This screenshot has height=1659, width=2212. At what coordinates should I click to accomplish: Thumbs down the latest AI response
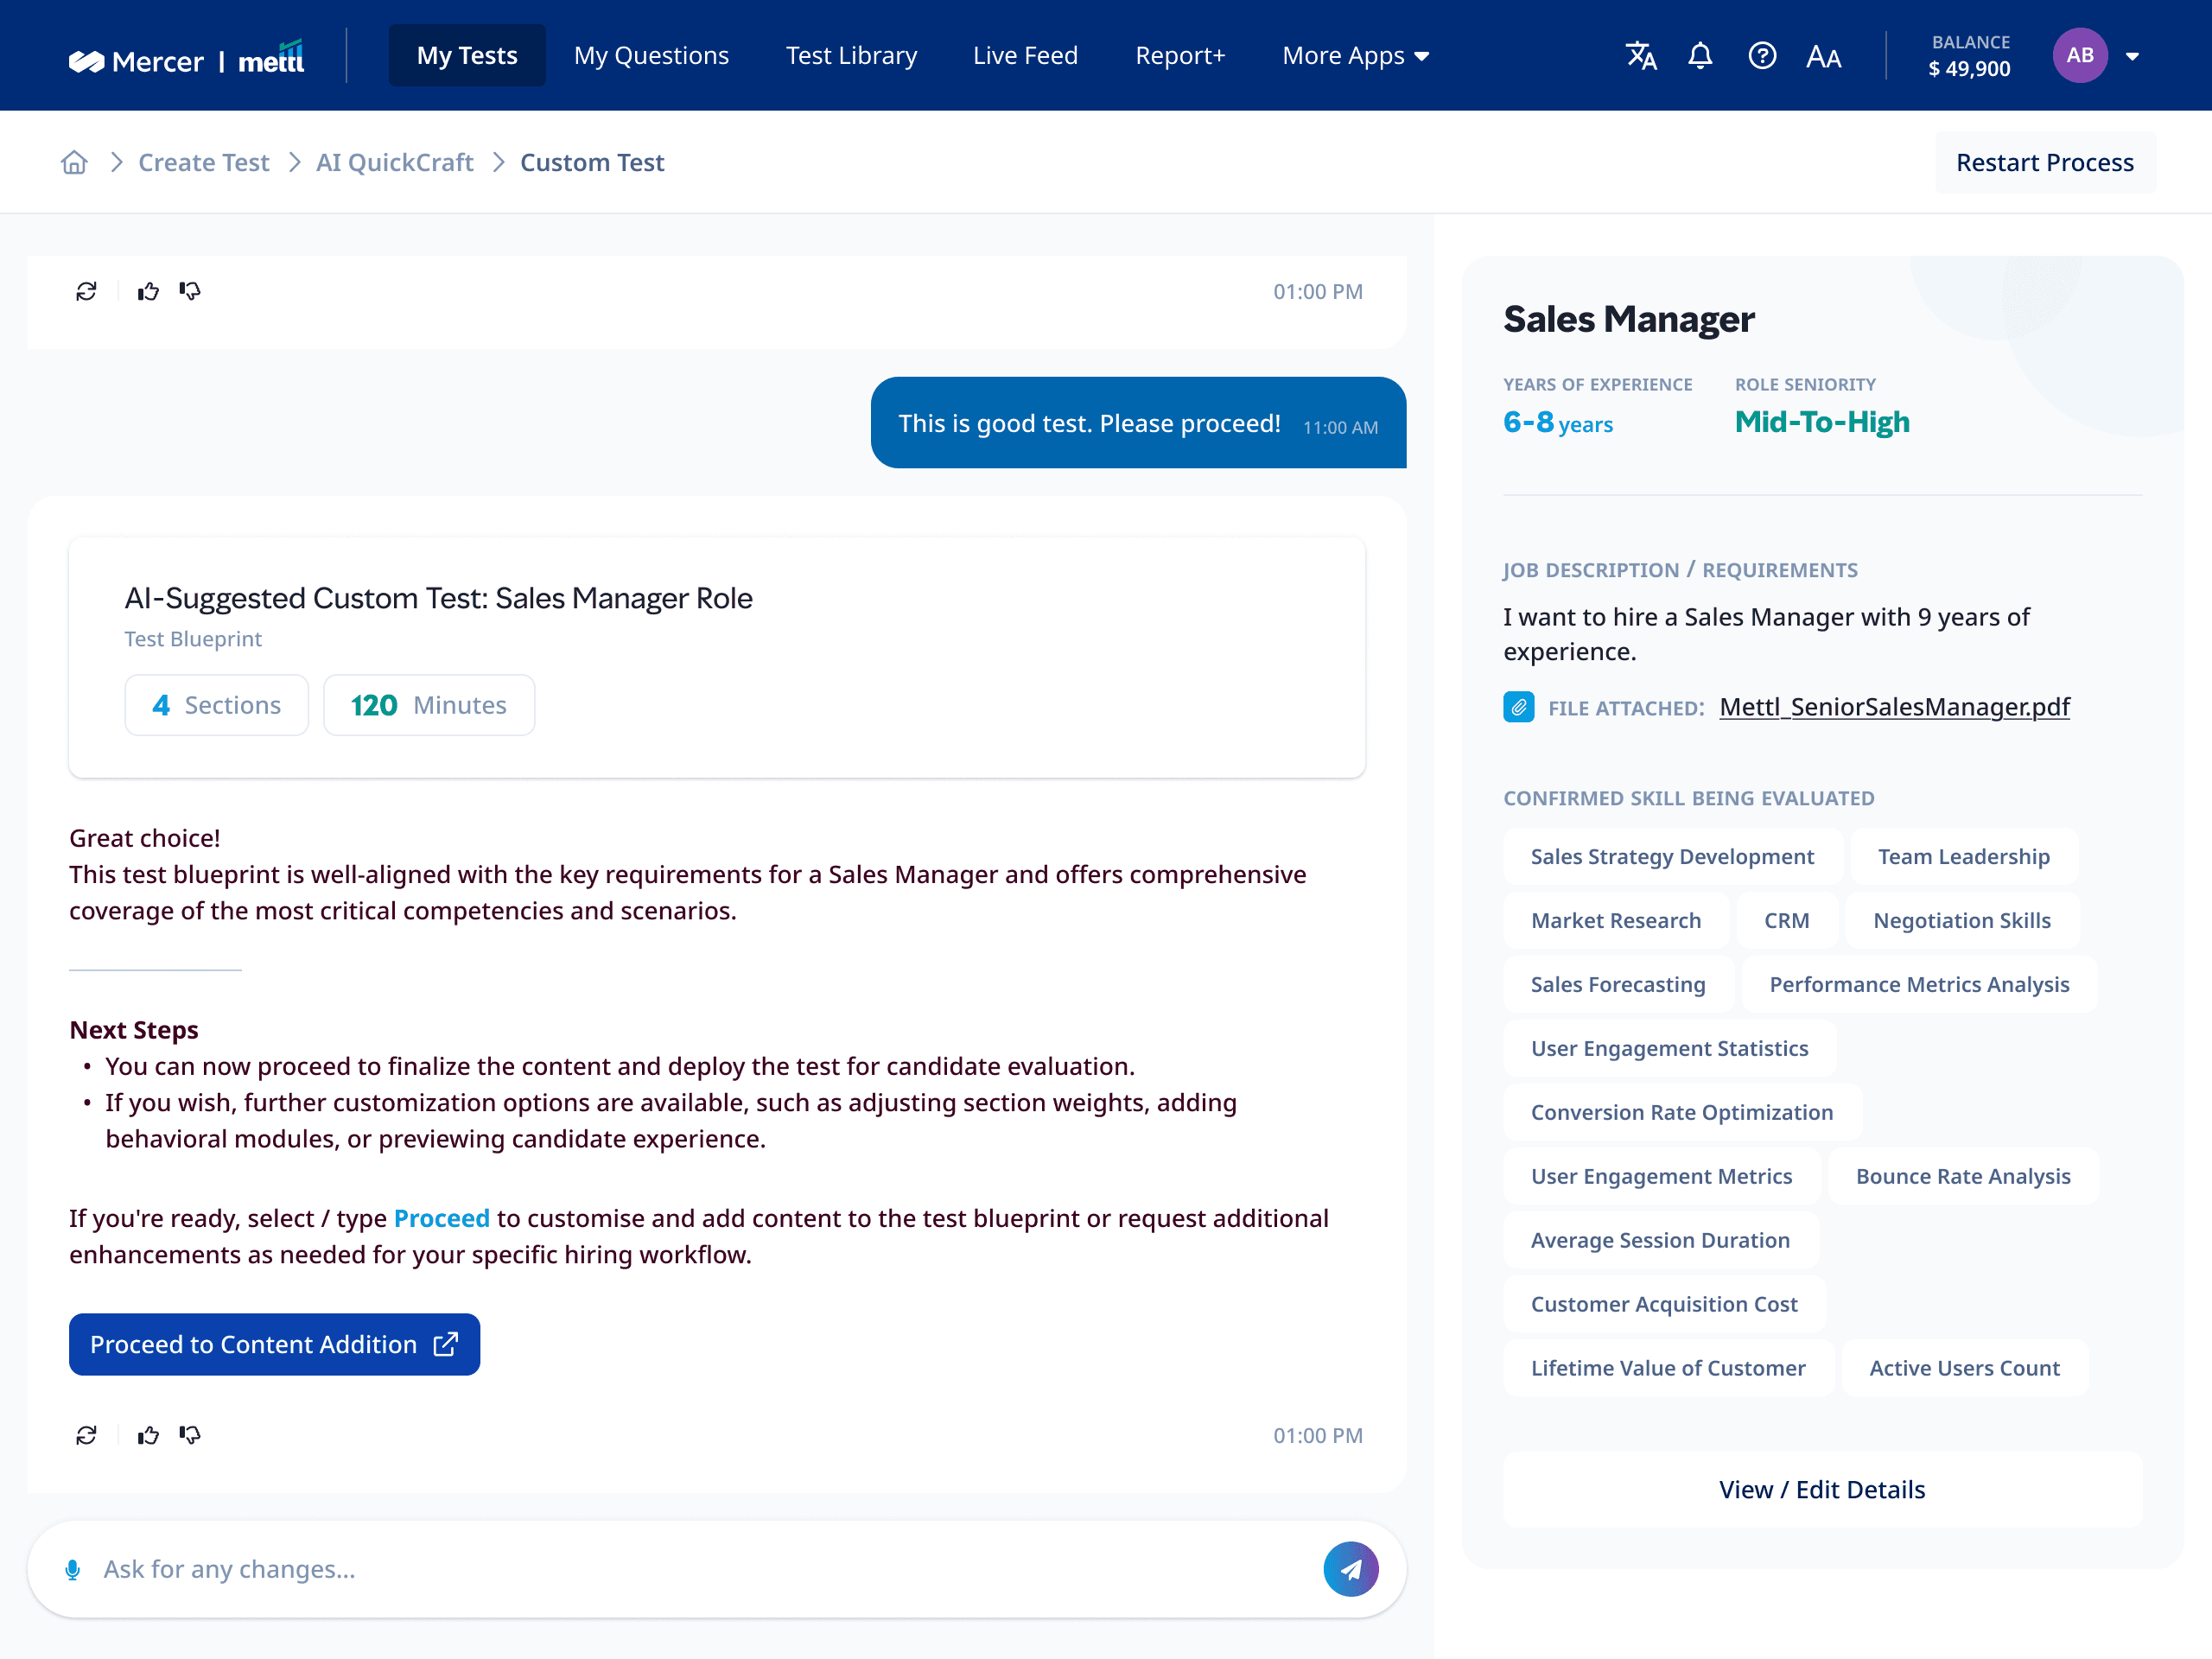click(190, 1435)
